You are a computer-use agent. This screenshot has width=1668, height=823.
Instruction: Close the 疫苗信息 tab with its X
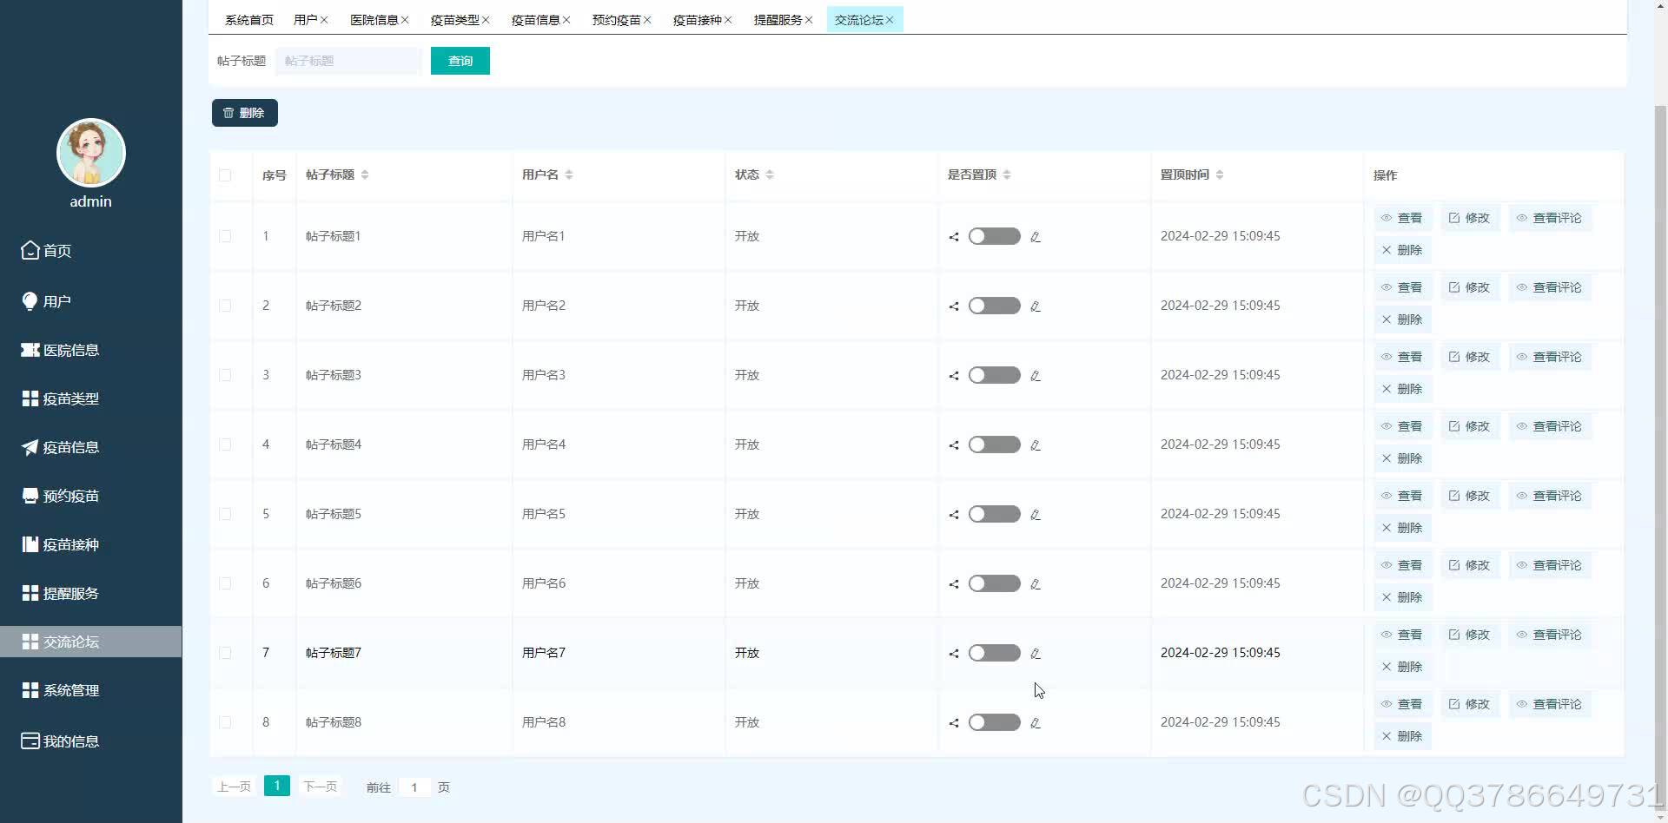coord(566,20)
